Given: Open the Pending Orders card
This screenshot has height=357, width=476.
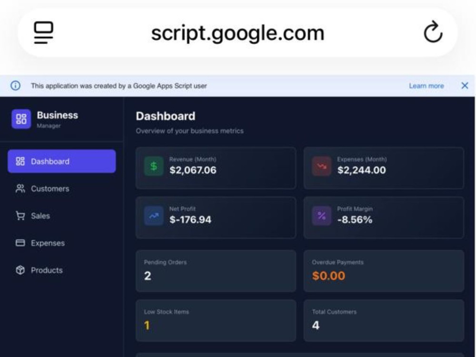Looking at the screenshot, I should (216, 271).
